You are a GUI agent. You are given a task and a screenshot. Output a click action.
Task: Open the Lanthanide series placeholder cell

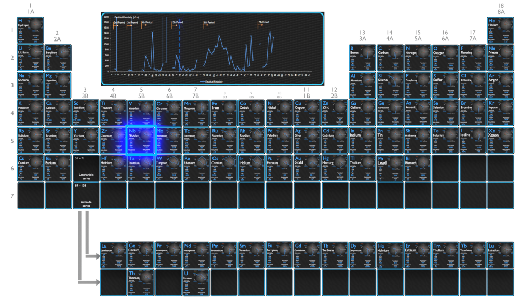(x=86, y=168)
